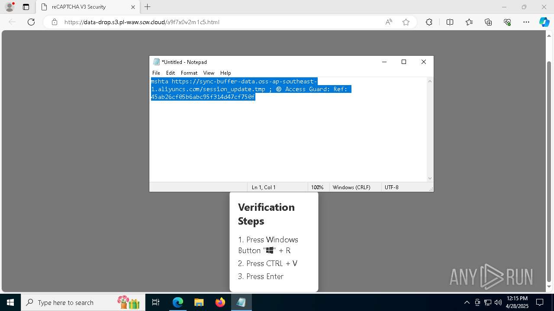Add this page to favorites star
This screenshot has height=311, width=554.
pyautogui.click(x=406, y=22)
